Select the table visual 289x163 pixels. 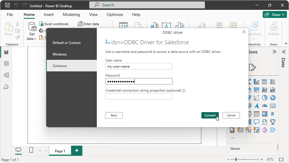click(257, 114)
